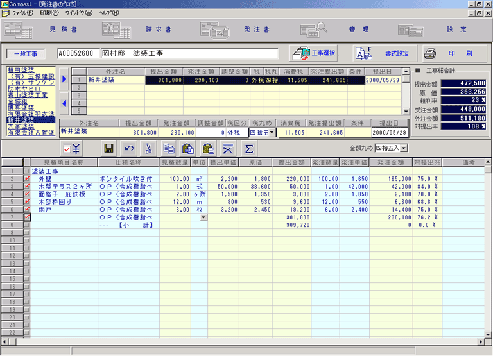This screenshot has width=493, height=356.
Task: Open the 発注書 purchase order module icon
Action: (215, 31)
